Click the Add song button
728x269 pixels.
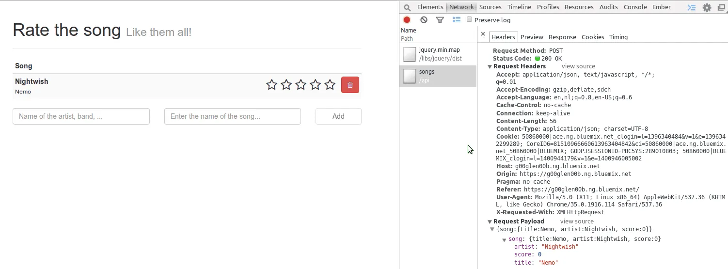(x=338, y=116)
